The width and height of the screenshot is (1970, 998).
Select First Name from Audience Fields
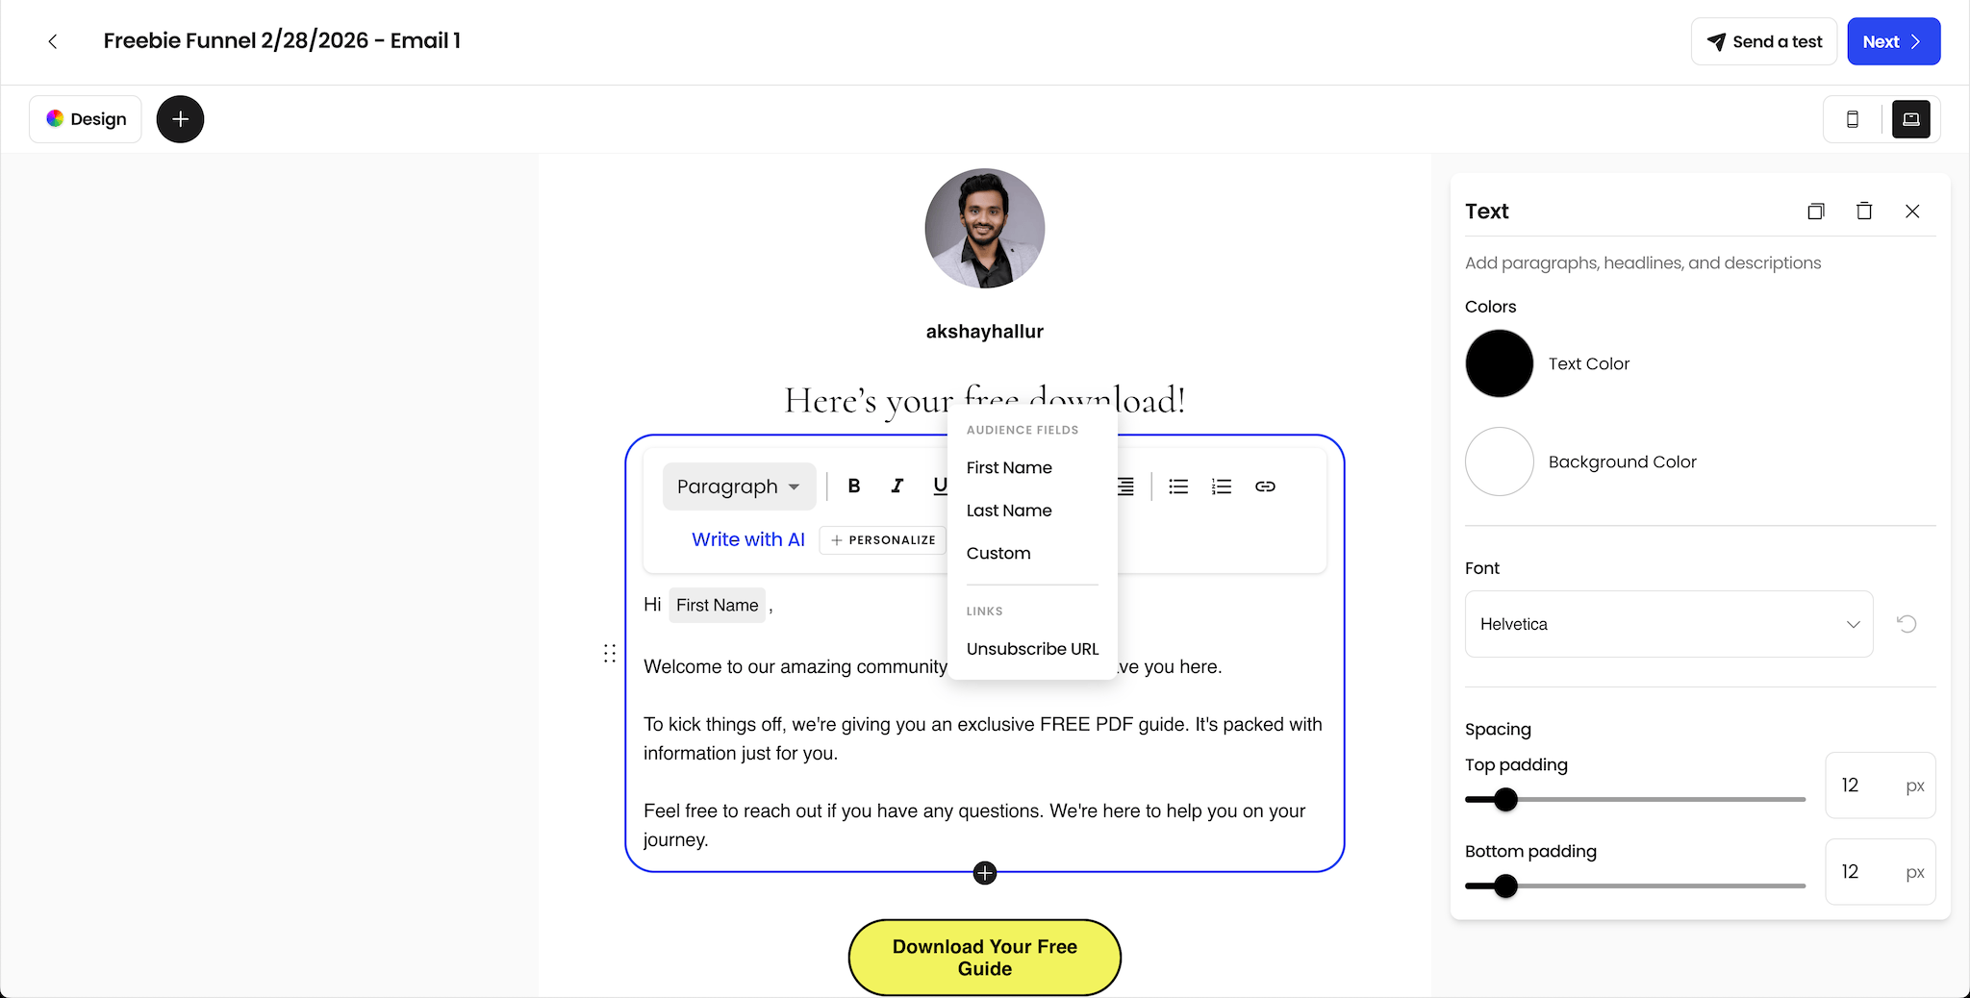tap(1008, 468)
